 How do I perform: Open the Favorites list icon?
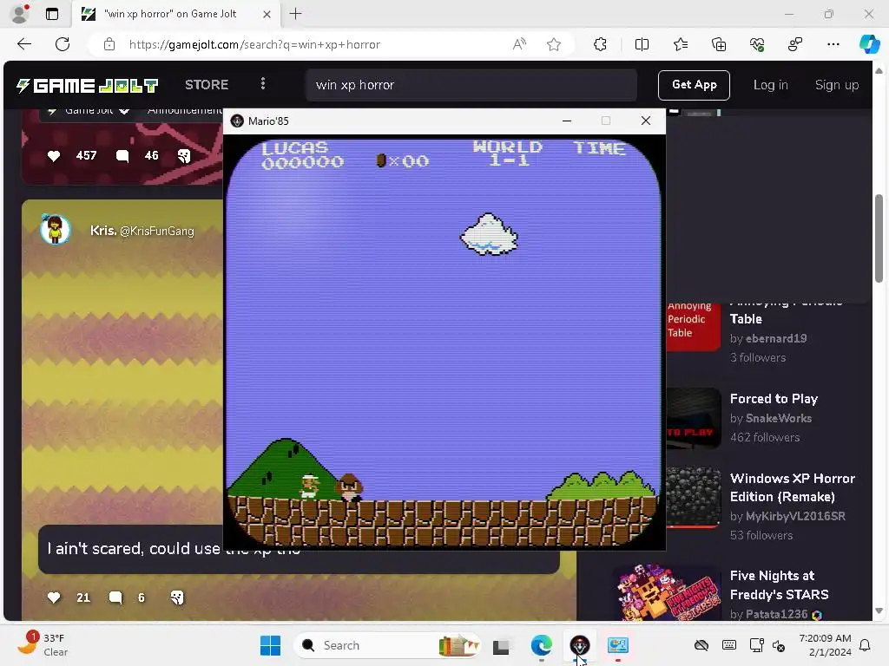(x=681, y=44)
